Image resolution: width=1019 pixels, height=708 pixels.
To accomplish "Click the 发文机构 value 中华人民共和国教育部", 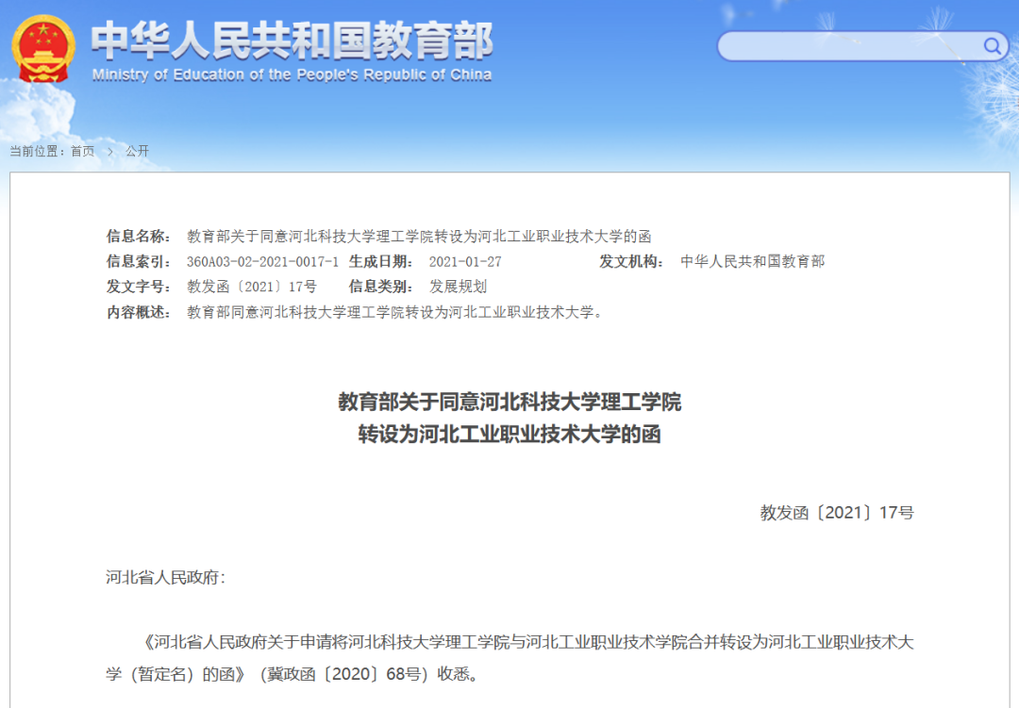I will [754, 261].
